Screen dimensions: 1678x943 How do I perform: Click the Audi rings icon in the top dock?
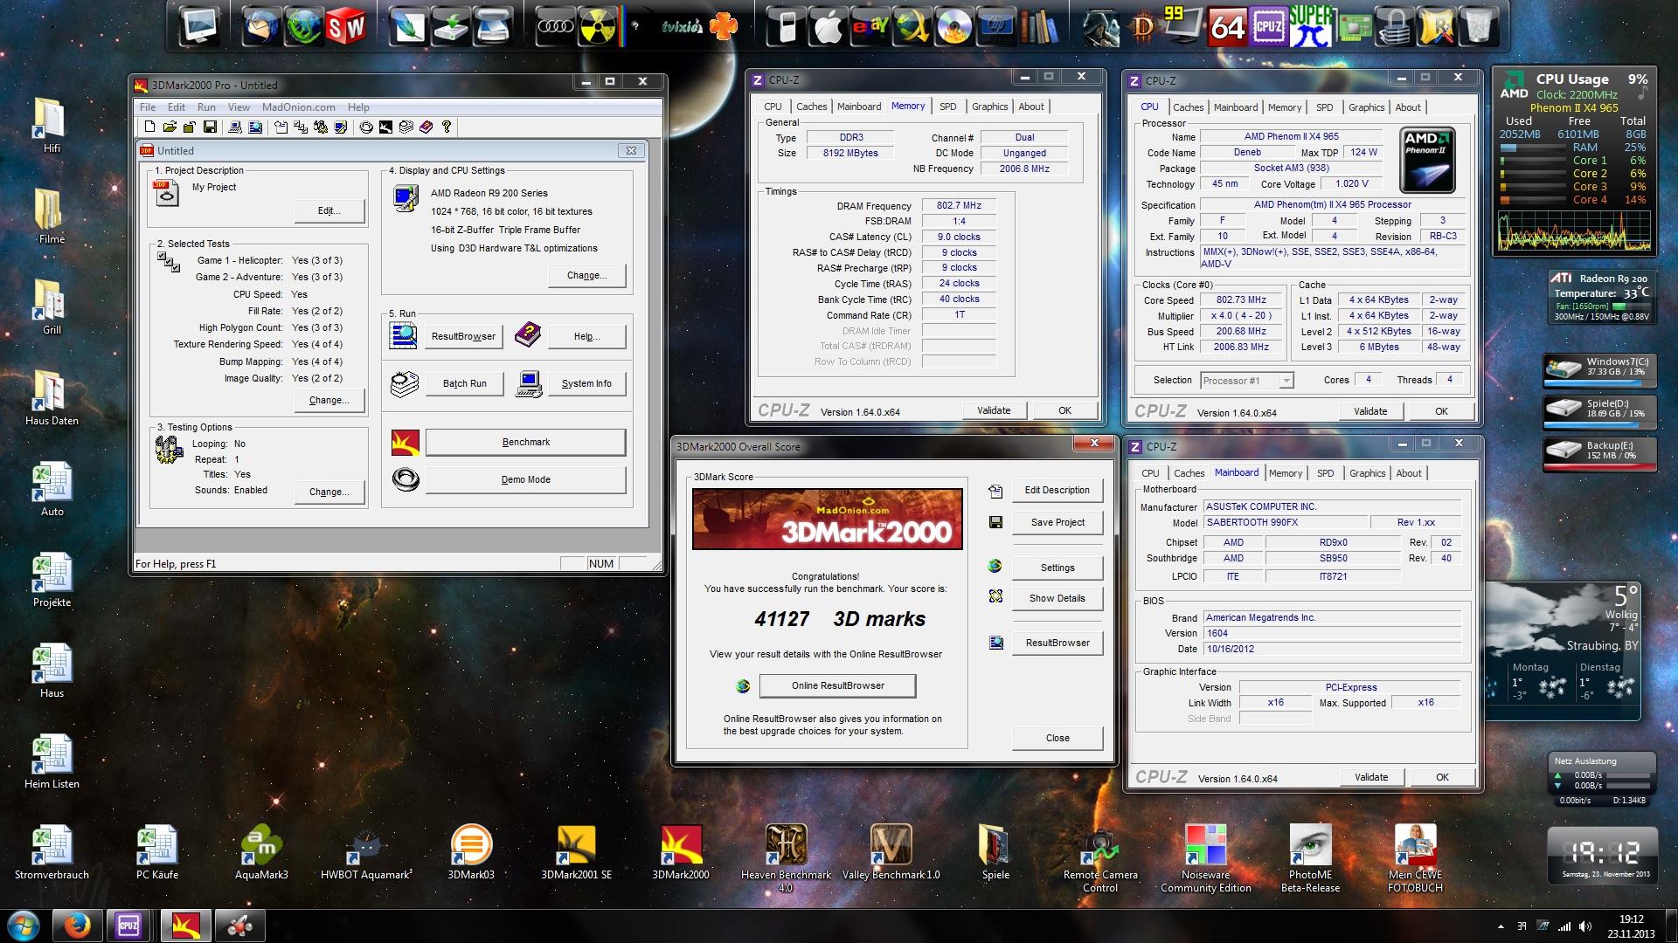coord(555,27)
